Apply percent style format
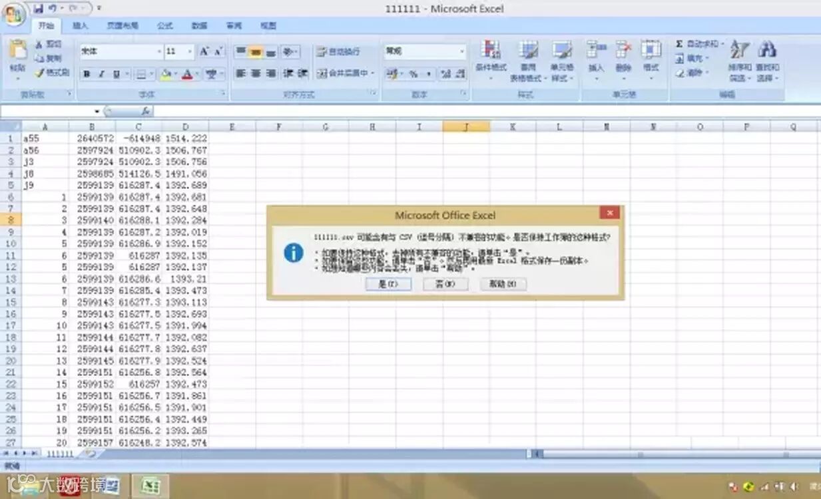Screen dimensions: 821x499 point(413,74)
